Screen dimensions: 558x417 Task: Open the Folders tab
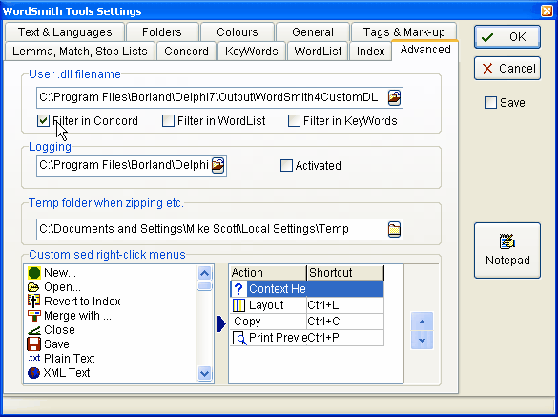pos(162,32)
